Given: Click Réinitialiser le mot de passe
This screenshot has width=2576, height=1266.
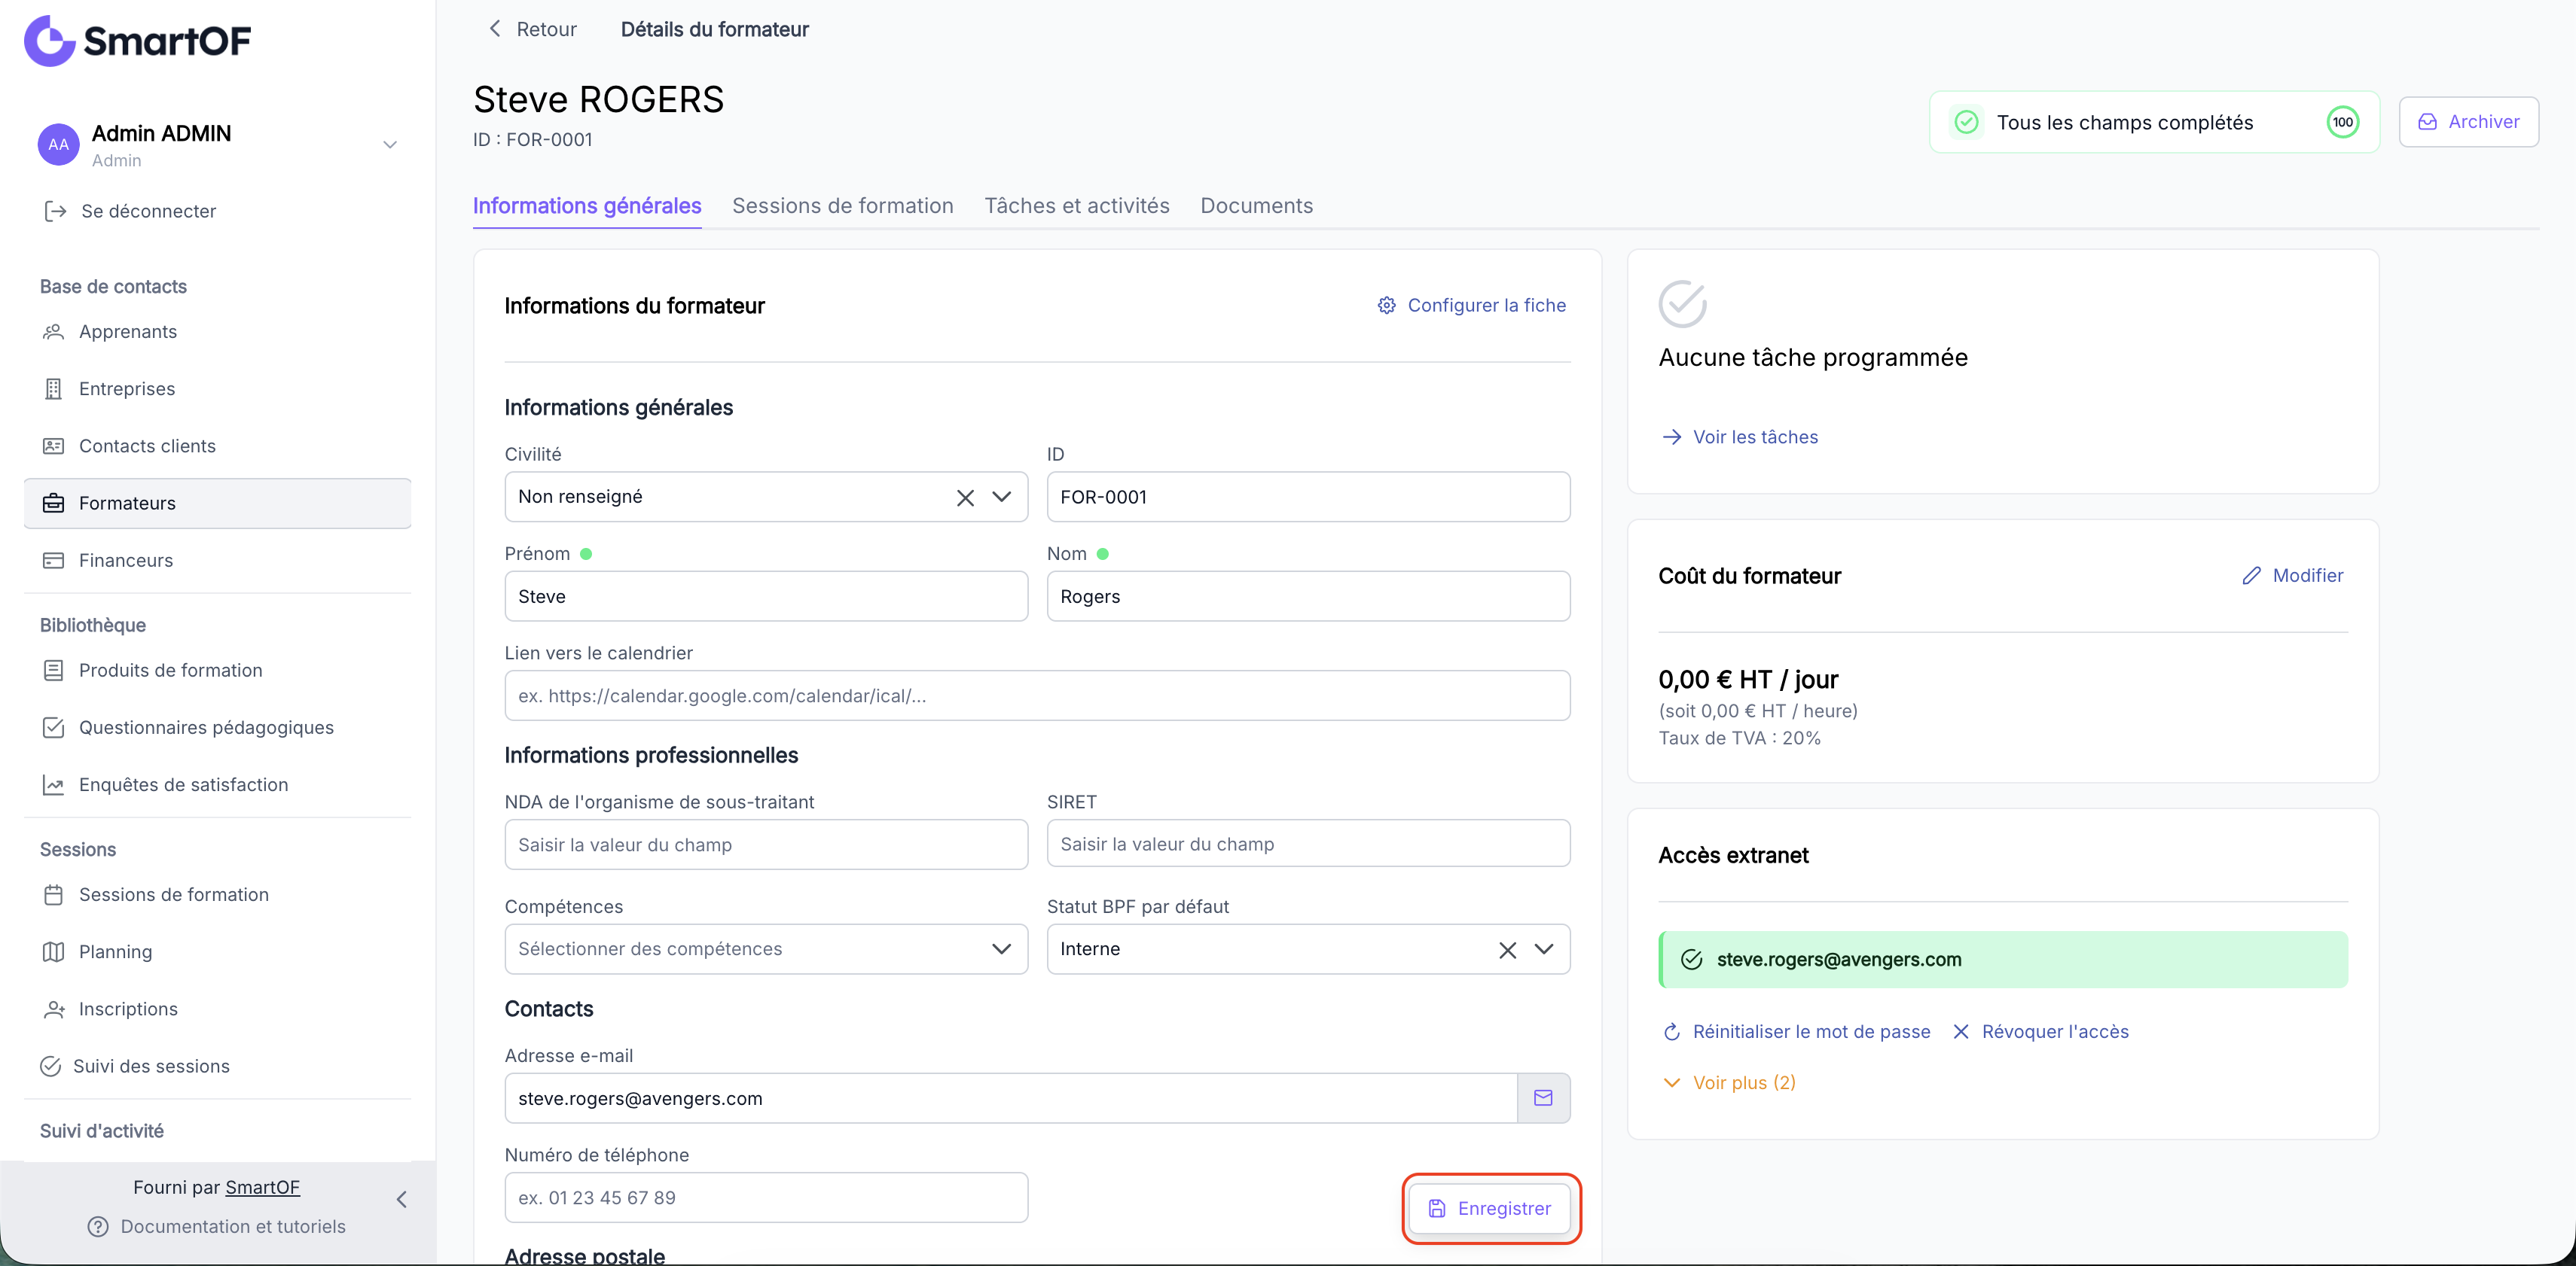Looking at the screenshot, I should (x=1796, y=1031).
